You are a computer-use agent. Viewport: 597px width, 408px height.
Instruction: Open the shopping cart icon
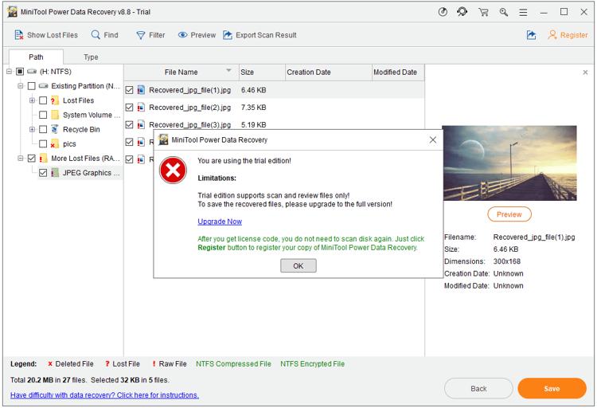483,12
